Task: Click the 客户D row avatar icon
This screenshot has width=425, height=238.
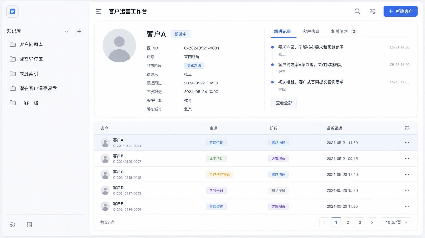Action: [105, 190]
